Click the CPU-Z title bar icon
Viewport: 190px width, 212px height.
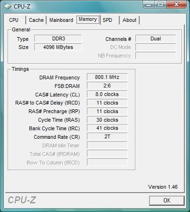(x=8, y=7)
